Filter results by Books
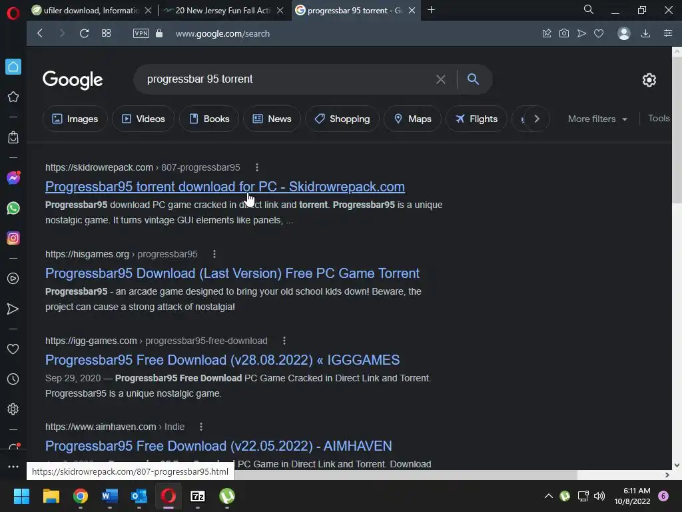Screen dimensions: 682x512 point(208,119)
